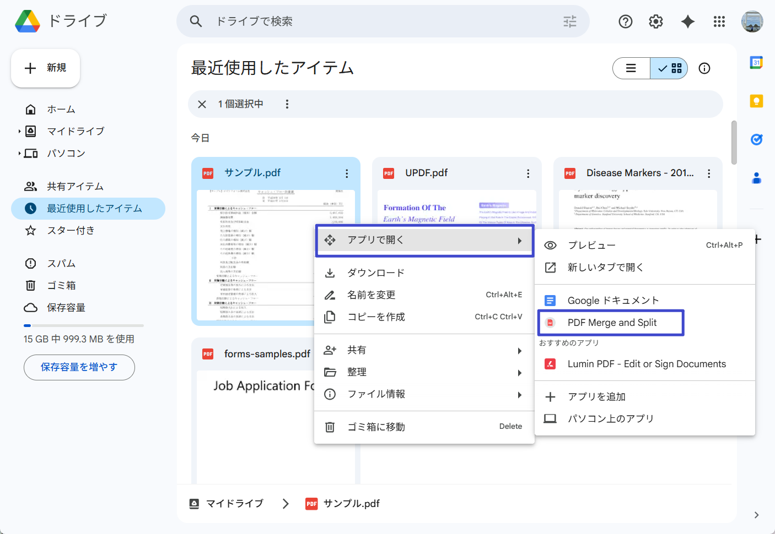775x534 pixels.
Task: Click the Gemini sparkle icon
Action: (688, 21)
